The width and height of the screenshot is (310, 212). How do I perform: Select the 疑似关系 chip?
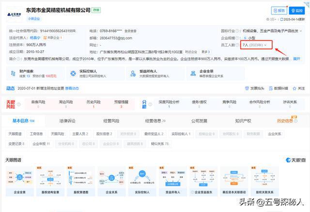(160, 144)
